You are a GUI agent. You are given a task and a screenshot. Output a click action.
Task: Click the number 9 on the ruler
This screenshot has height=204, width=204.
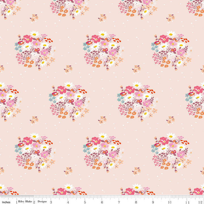pyautogui.click(x=153, y=202)
